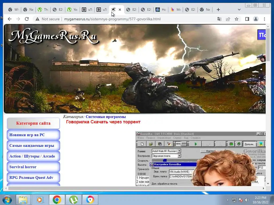The width and height of the screenshot is (274, 205).
Task: Switch to the 'Ho' tab
Action: (161, 10)
